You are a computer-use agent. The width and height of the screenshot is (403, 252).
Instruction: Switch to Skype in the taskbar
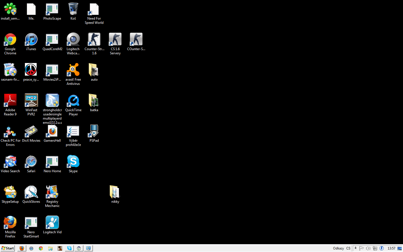pyautogui.click(x=69, y=248)
